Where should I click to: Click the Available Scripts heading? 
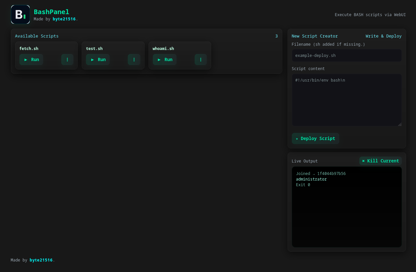[x=37, y=36]
